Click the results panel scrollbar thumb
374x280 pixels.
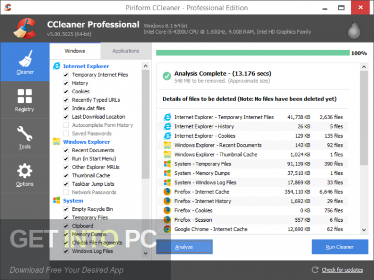(364, 118)
